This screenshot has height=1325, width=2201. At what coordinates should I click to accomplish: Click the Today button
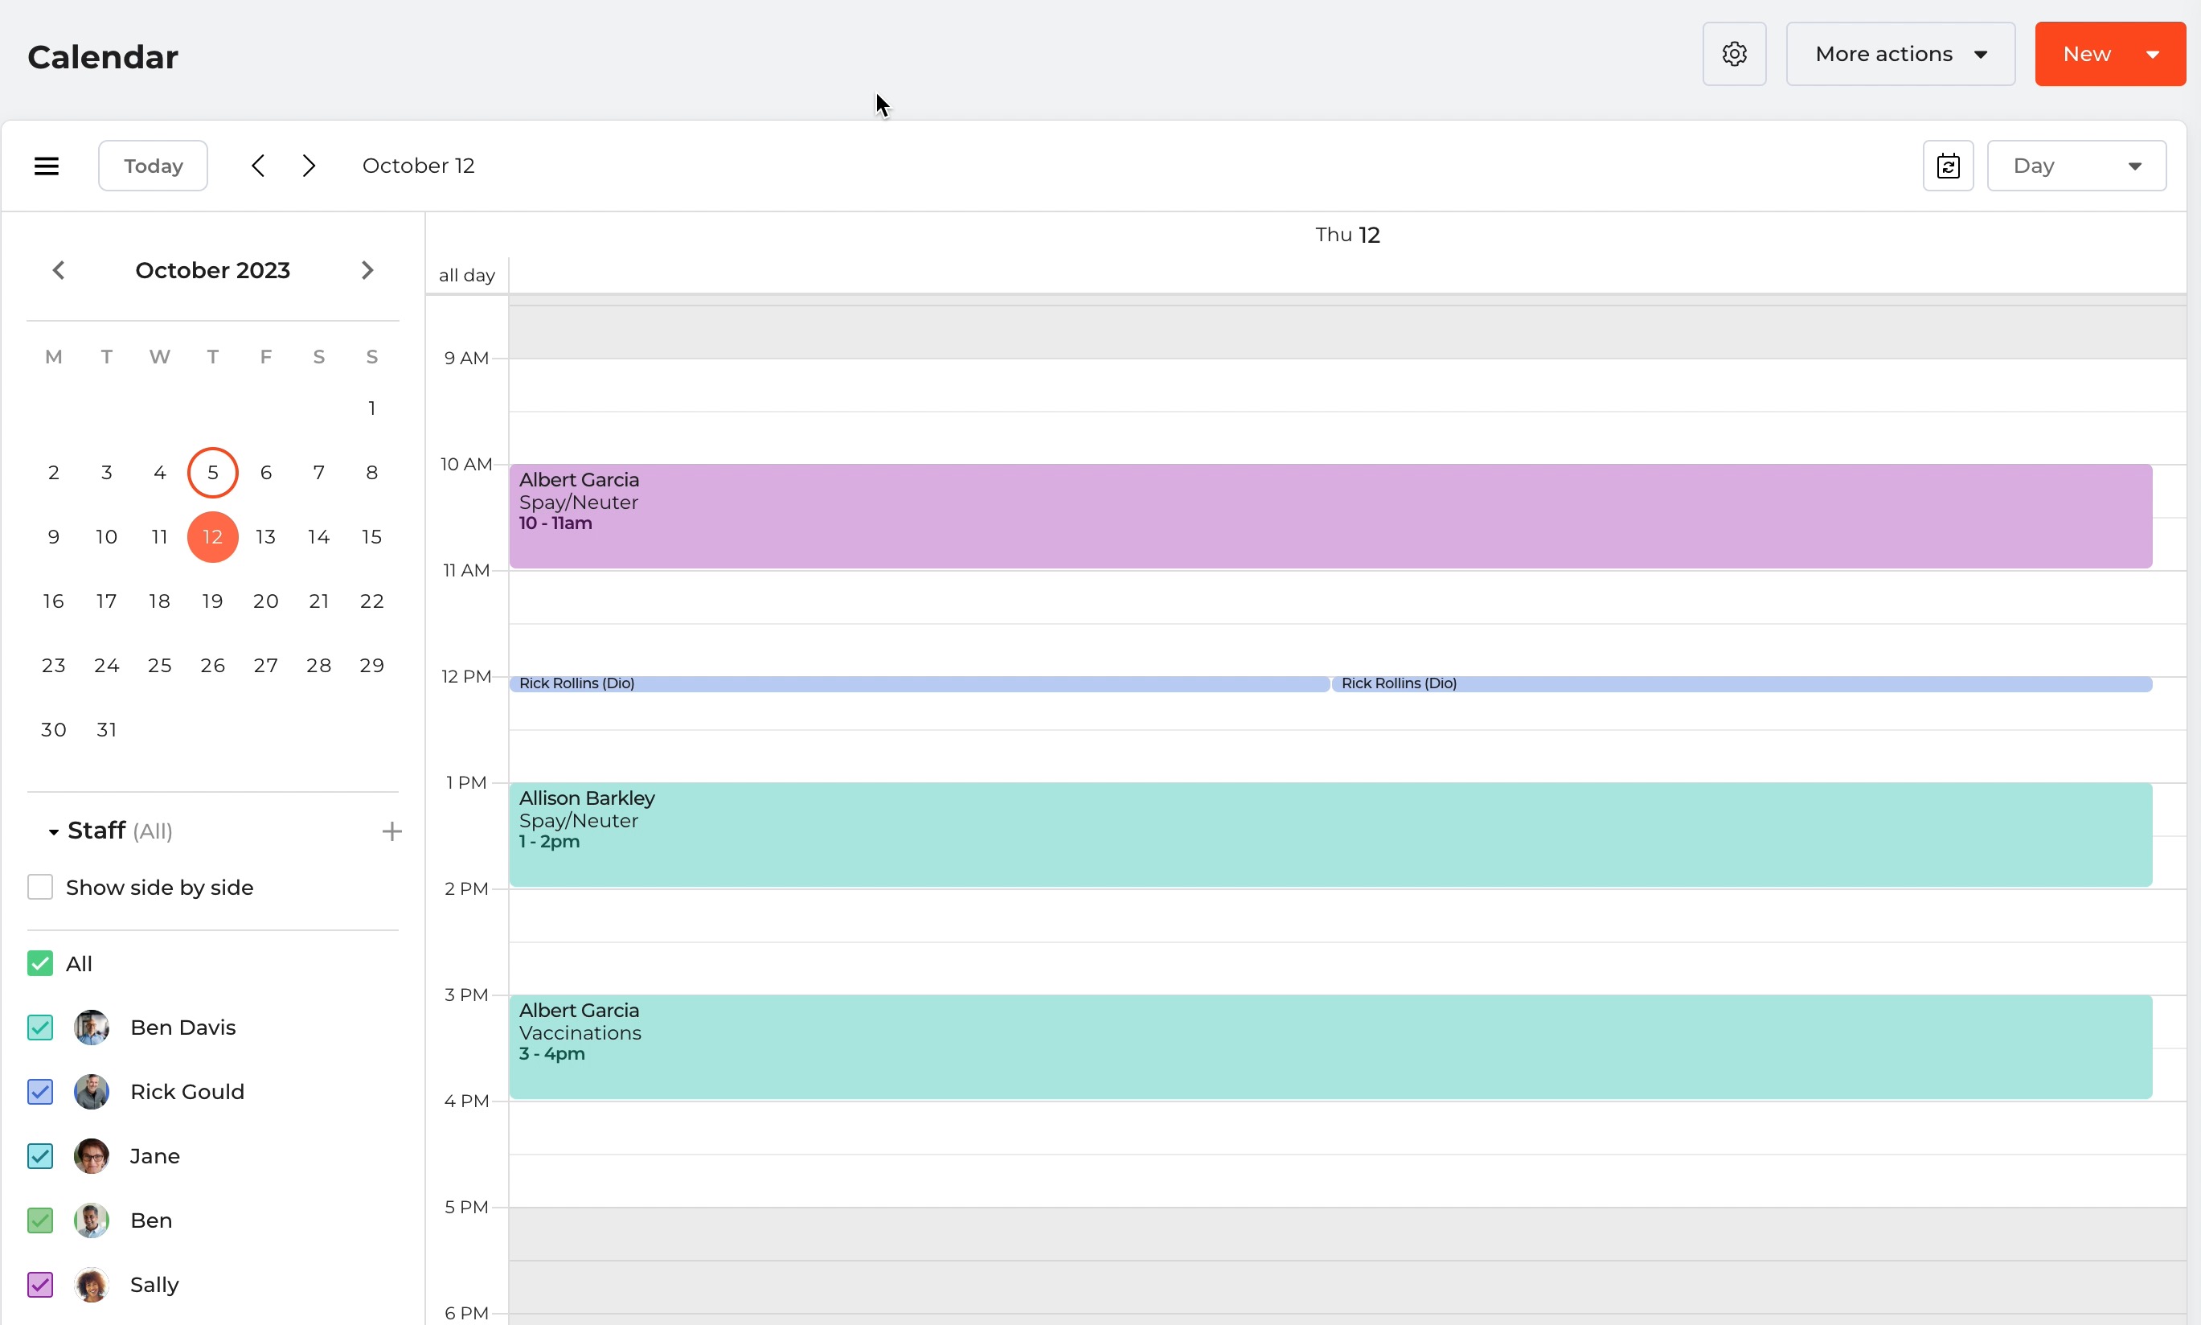(x=153, y=166)
